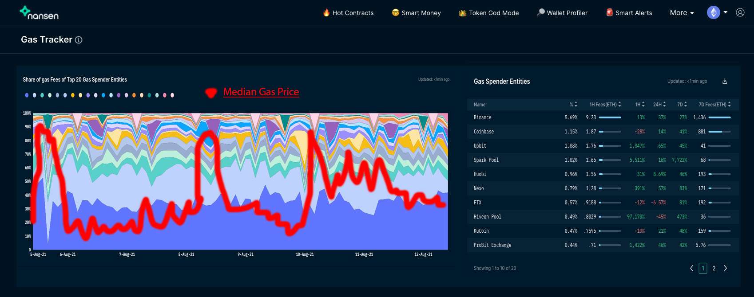Go to previous table page
Image resolution: width=754 pixels, height=297 pixels.
[x=691, y=268]
